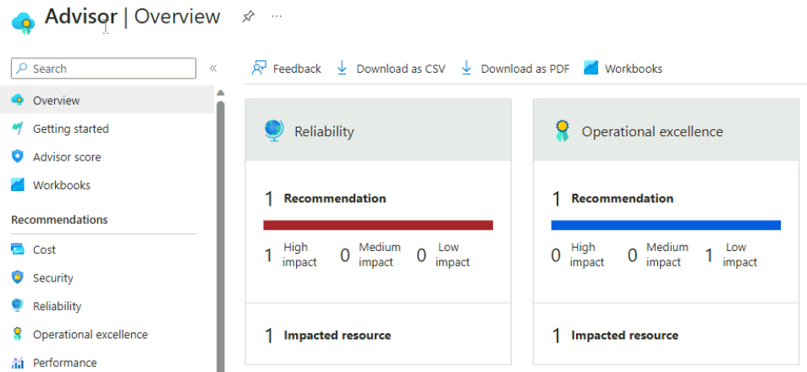Open Performance recommendations

[x=64, y=363]
